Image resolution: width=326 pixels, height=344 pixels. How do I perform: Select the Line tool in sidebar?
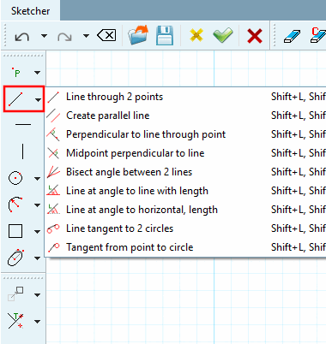pyautogui.click(x=15, y=99)
